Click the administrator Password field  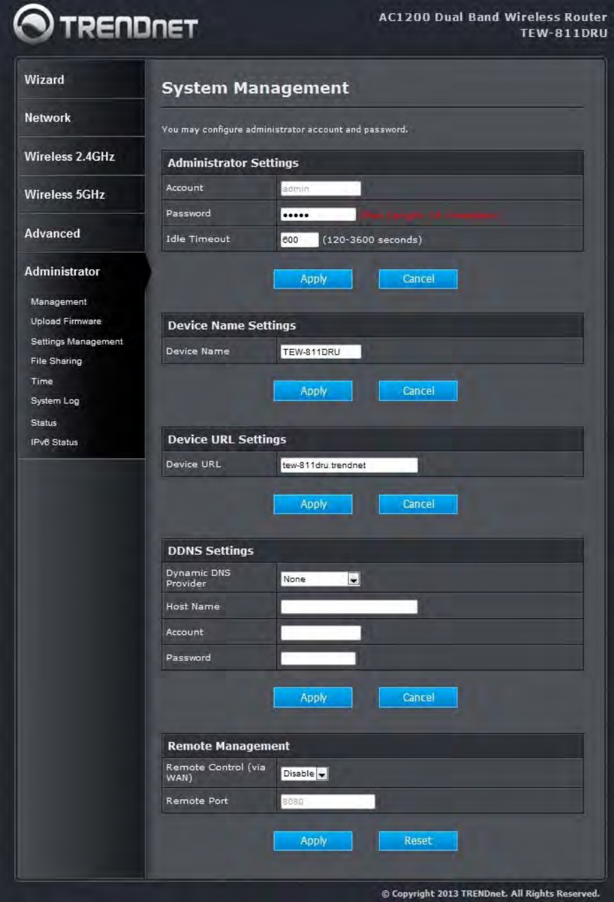(318, 215)
